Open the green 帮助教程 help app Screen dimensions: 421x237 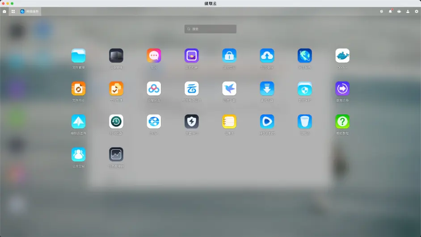coord(342,122)
